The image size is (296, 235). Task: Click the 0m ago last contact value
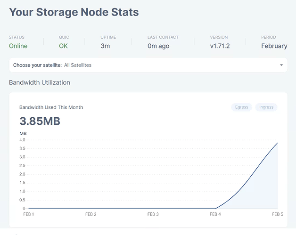point(158,46)
